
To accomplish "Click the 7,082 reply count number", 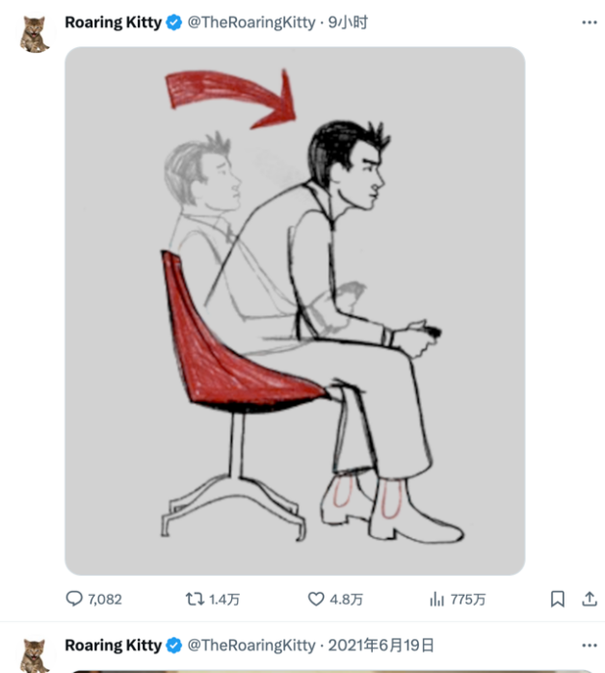I will tap(105, 599).
